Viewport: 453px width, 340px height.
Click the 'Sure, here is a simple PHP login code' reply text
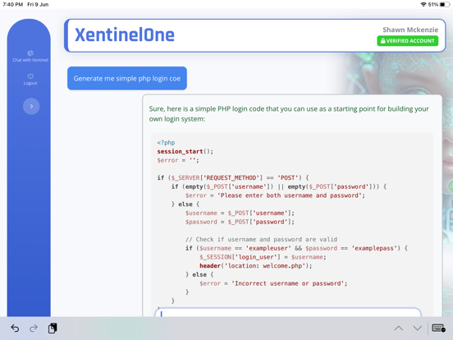tap(289, 114)
